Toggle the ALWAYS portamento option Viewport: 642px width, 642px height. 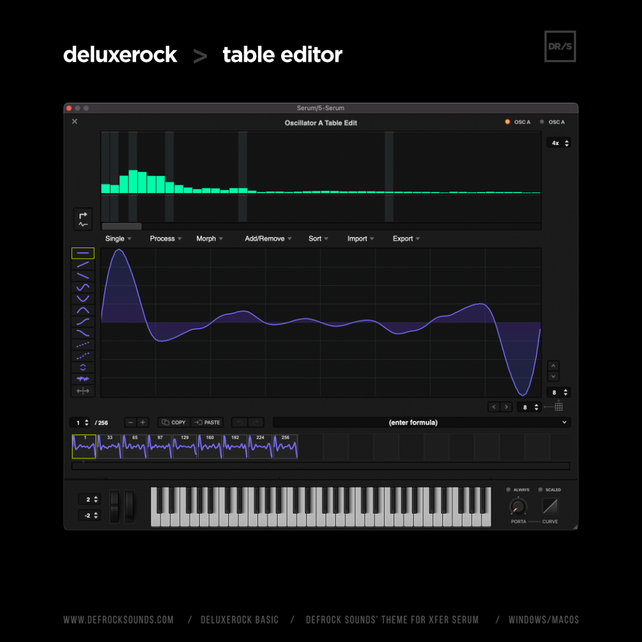[x=508, y=490]
